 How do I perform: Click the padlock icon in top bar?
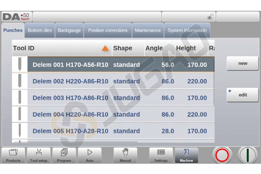(210, 17)
